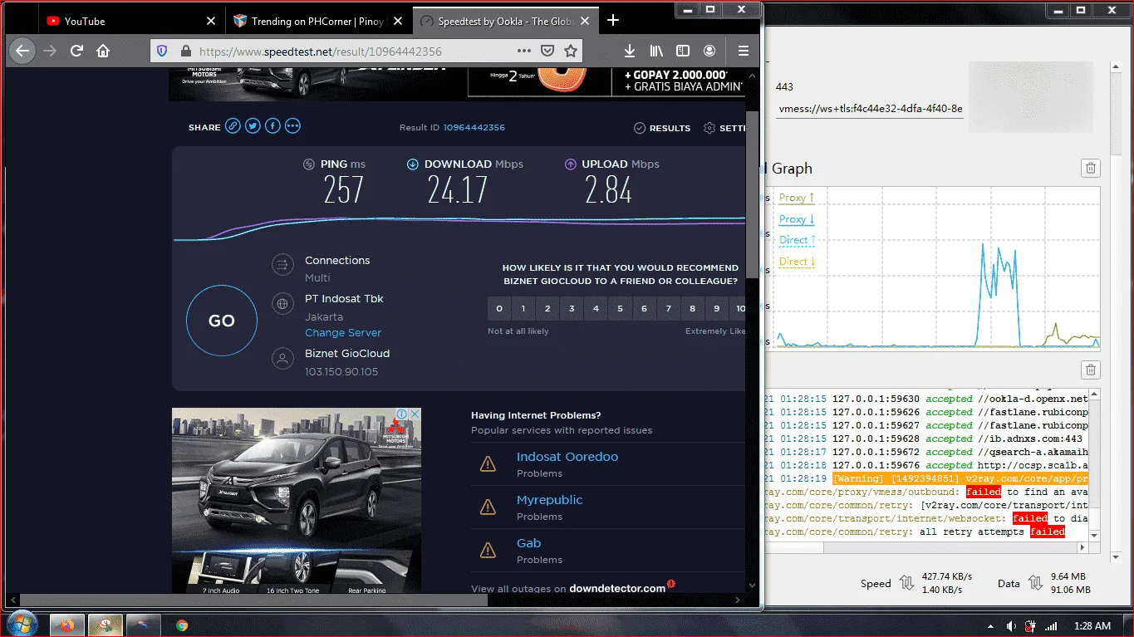
Task: Rate recommendation score 7
Action: (x=669, y=309)
